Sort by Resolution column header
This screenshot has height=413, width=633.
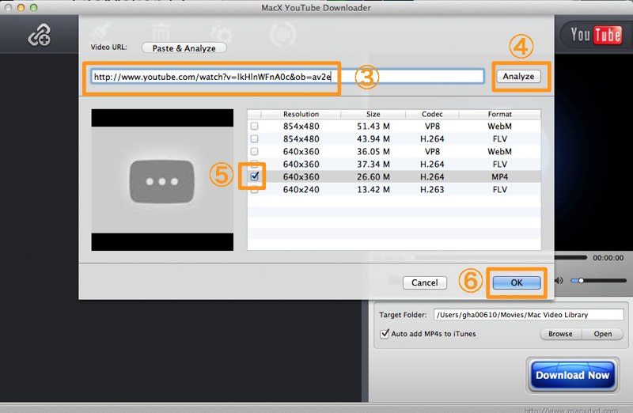(301, 114)
